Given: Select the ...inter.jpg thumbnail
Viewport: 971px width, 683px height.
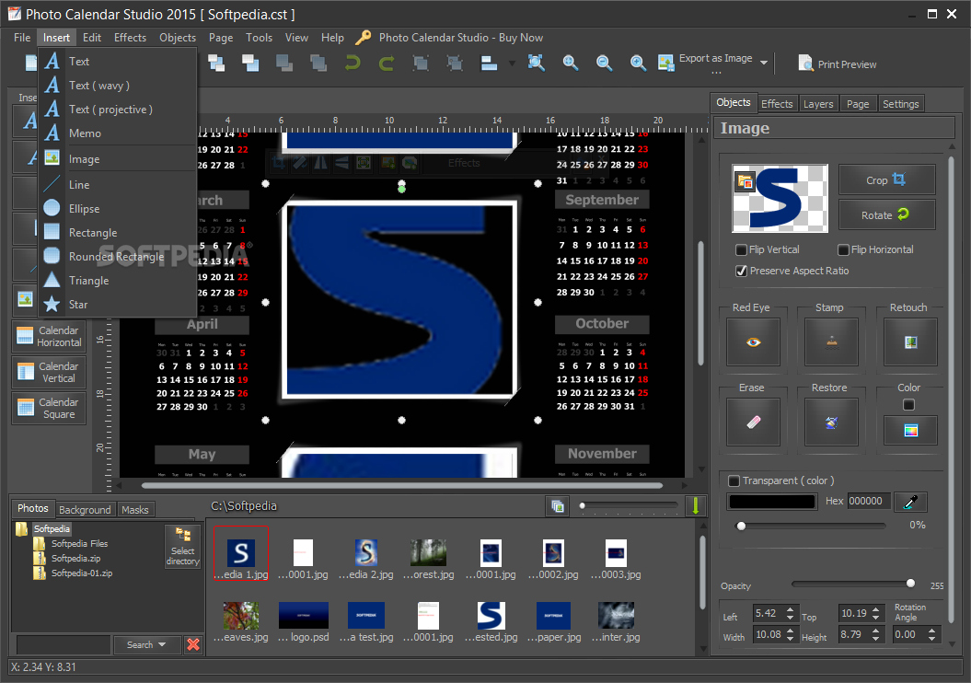Looking at the screenshot, I should 616,621.
